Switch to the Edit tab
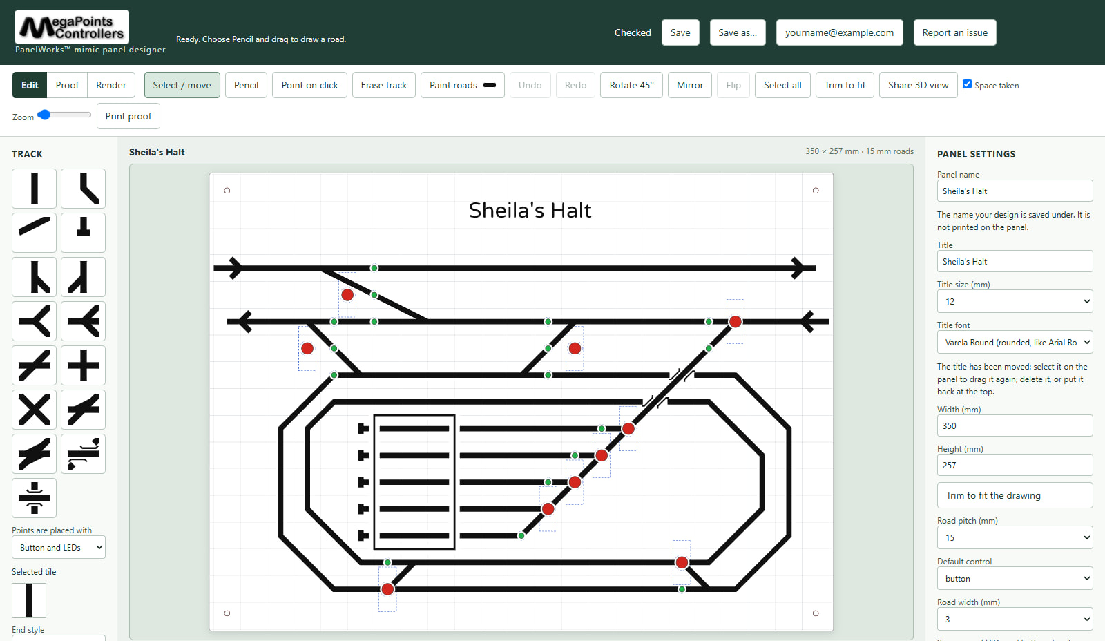1105x641 pixels. point(30,85)
